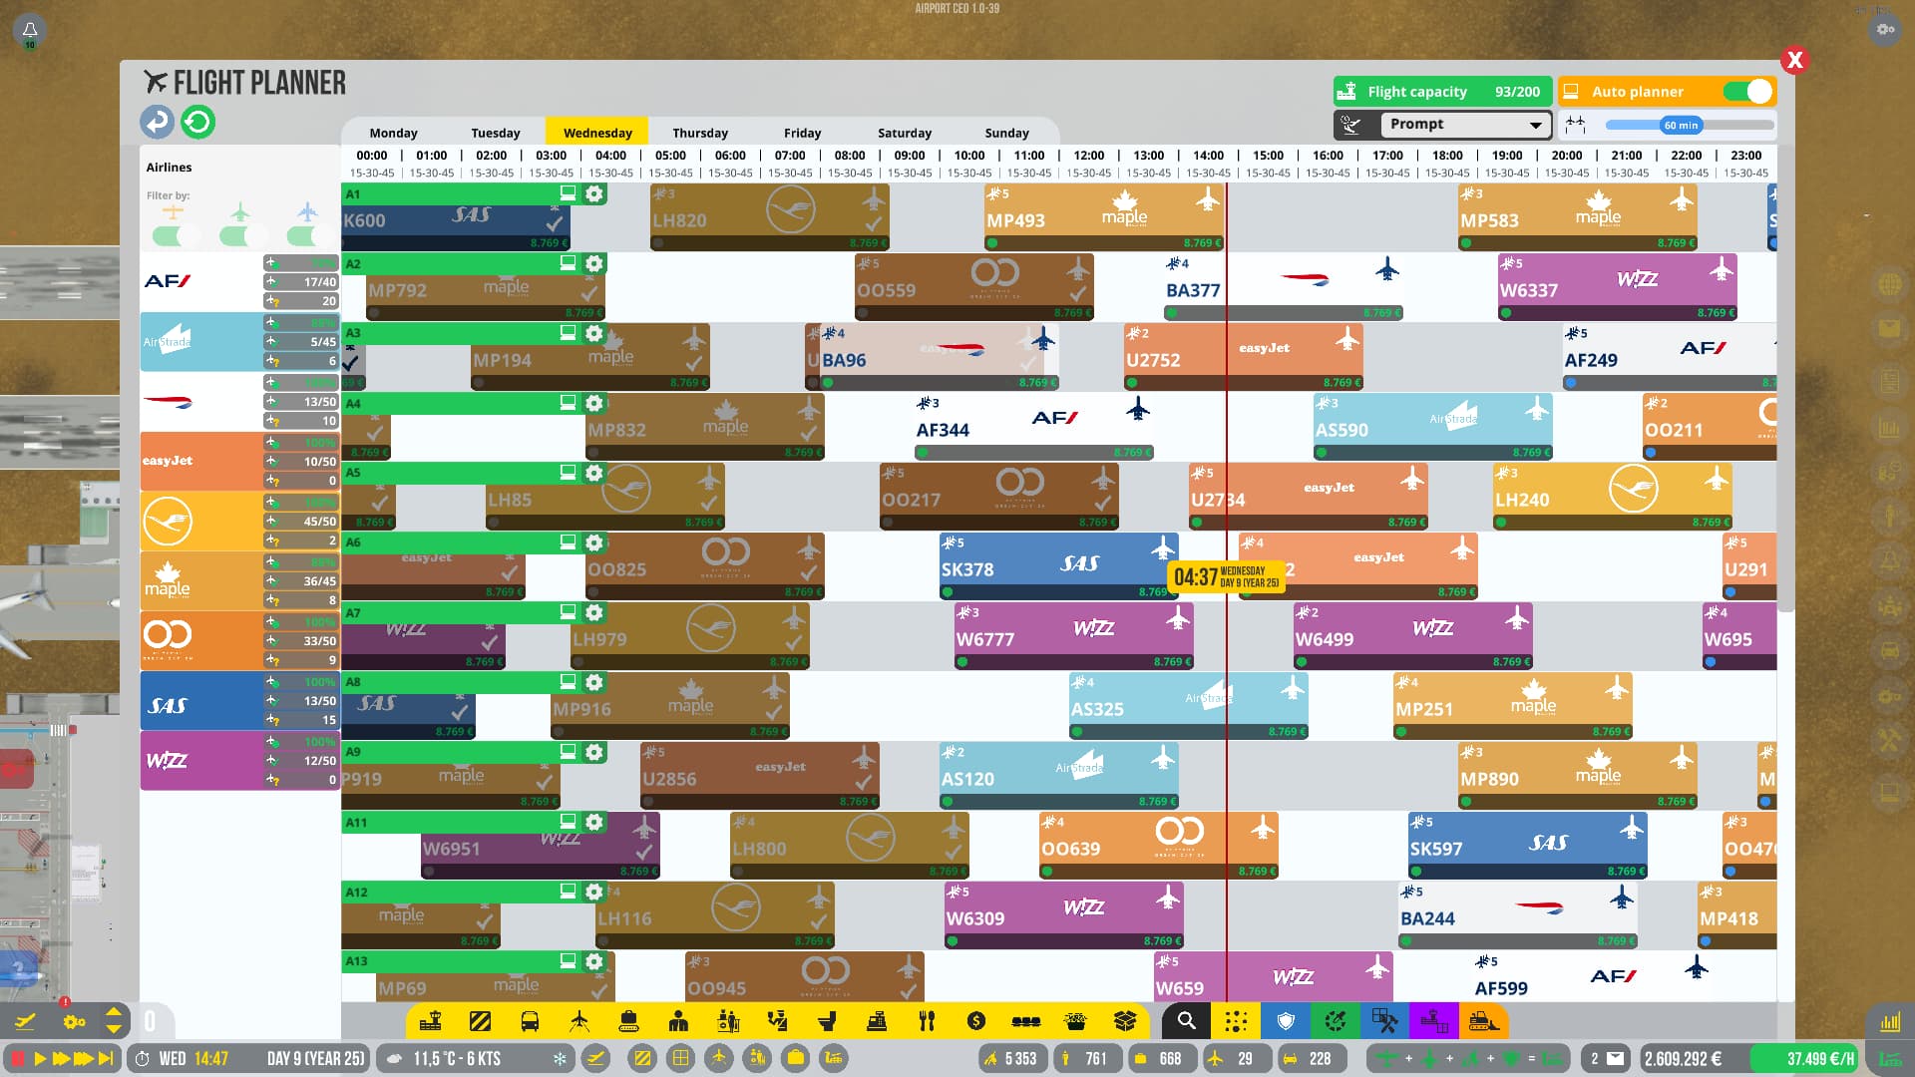Toggle the small aircraft filter switch
This screenshot has width=1915, height=1077.
[x=176, y=236]
